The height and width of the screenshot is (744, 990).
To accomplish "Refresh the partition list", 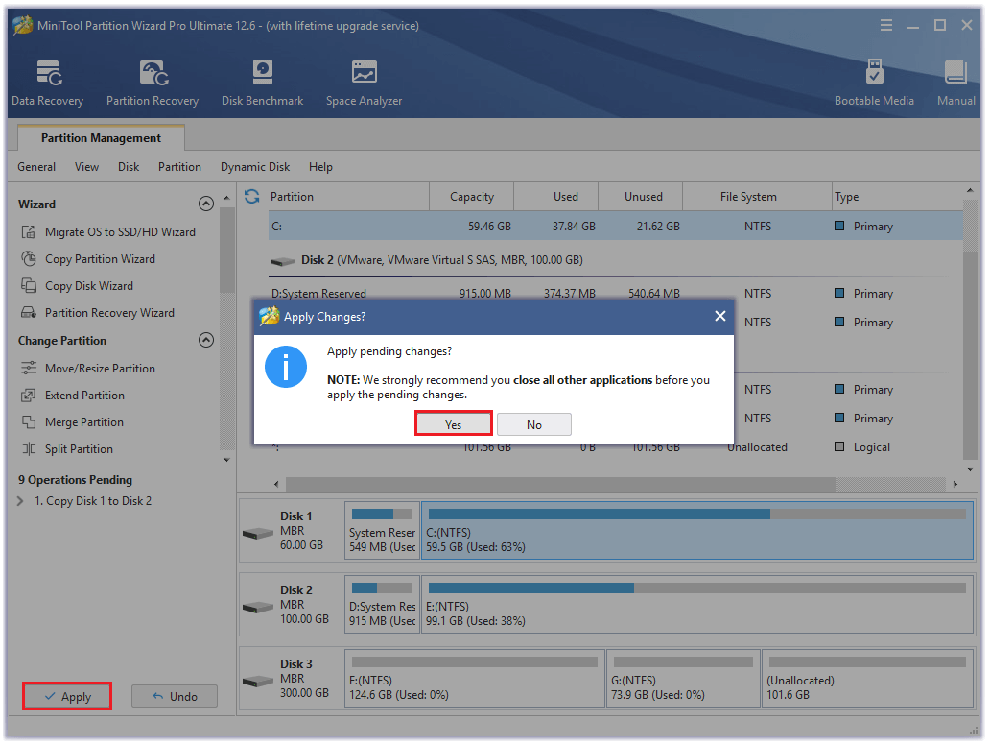I will (252, 197).
